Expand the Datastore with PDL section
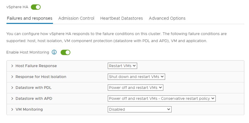 point(12,88)
